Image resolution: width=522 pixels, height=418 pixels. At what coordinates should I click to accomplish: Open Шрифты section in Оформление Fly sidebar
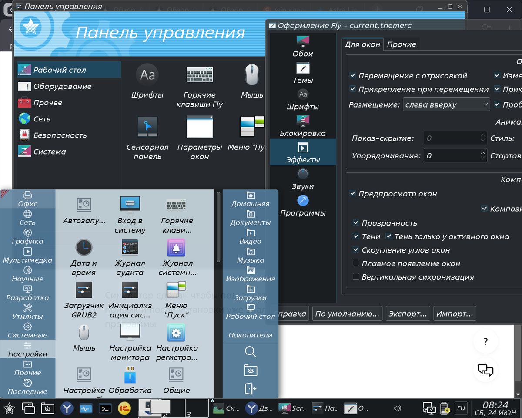point(303,100)
